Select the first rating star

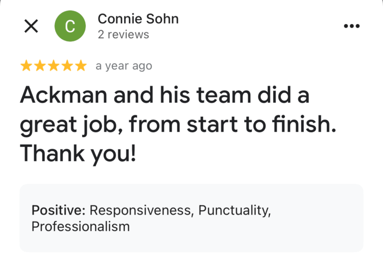click(x=26, y=66)
